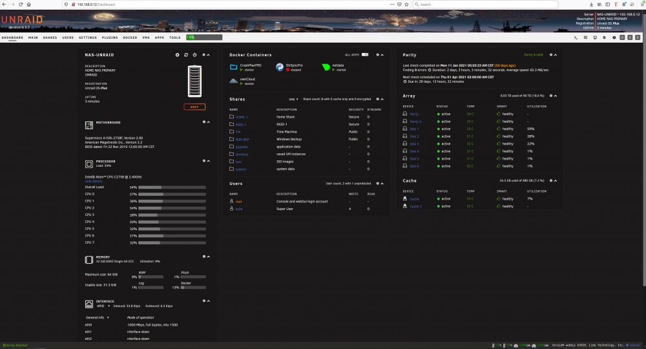Collapse the Cache panel
This screenshot has width=646, height=349.
click(x=556, y=181)
